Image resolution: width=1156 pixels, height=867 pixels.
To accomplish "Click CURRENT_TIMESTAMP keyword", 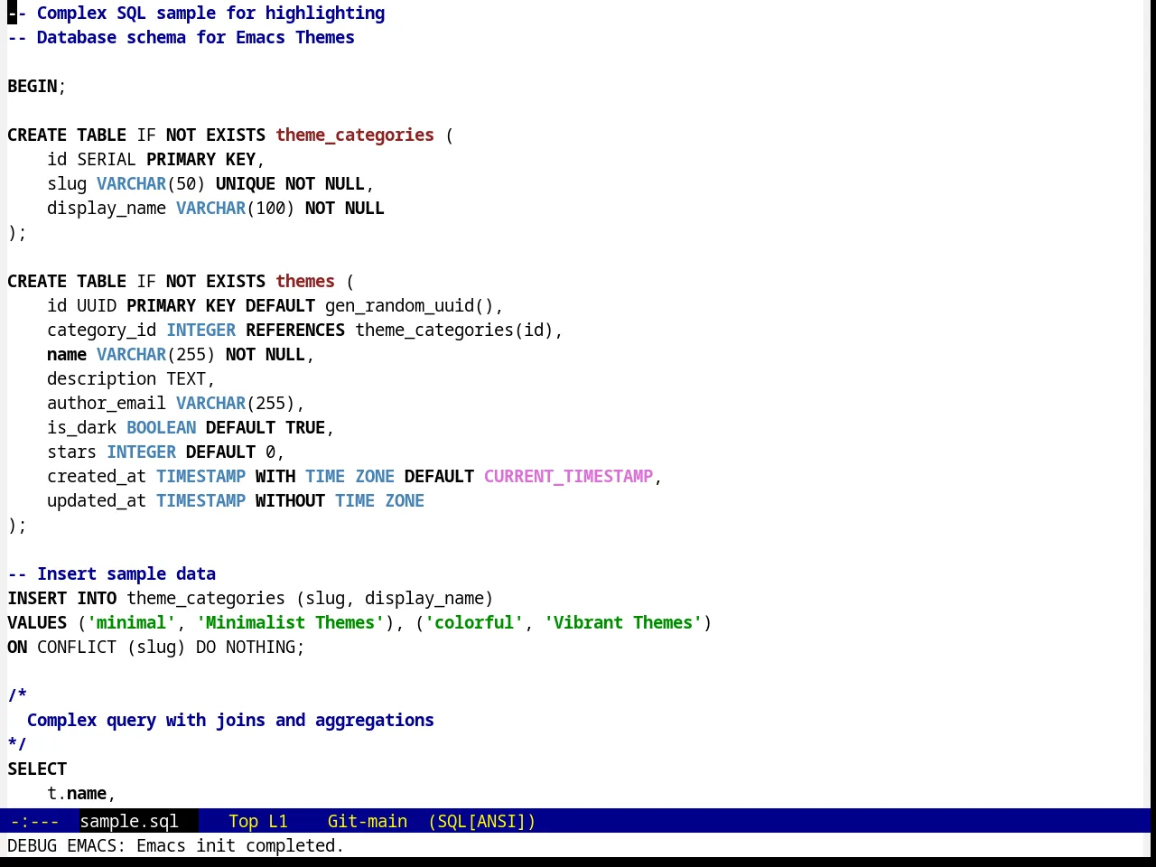I will point(568,476).
